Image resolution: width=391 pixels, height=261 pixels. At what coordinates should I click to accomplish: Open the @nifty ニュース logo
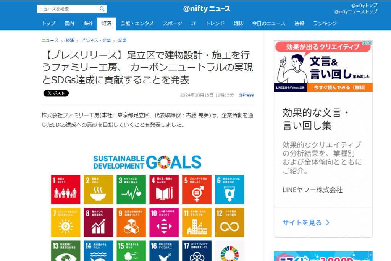coord(207,9)
